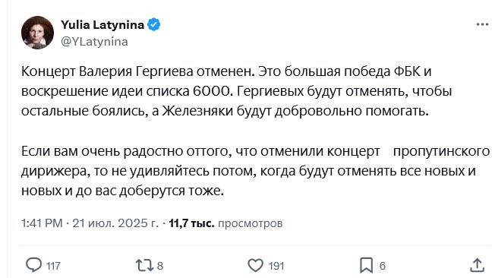Click the bookmark count of 6
This screenshot has width=495, height=278.
383,266
